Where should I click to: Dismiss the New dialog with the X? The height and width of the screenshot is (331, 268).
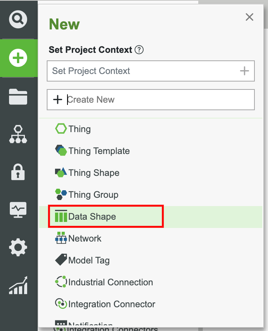250,17
